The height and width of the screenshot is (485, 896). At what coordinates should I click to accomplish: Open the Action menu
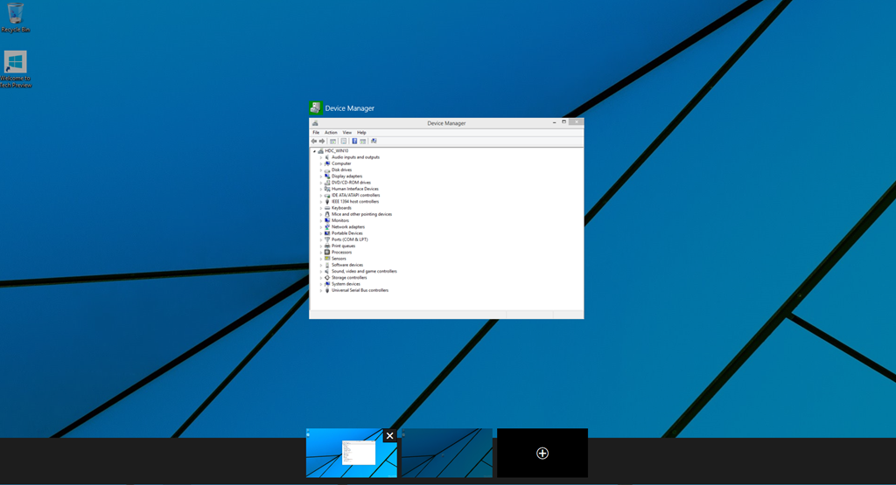coord(331,132)
